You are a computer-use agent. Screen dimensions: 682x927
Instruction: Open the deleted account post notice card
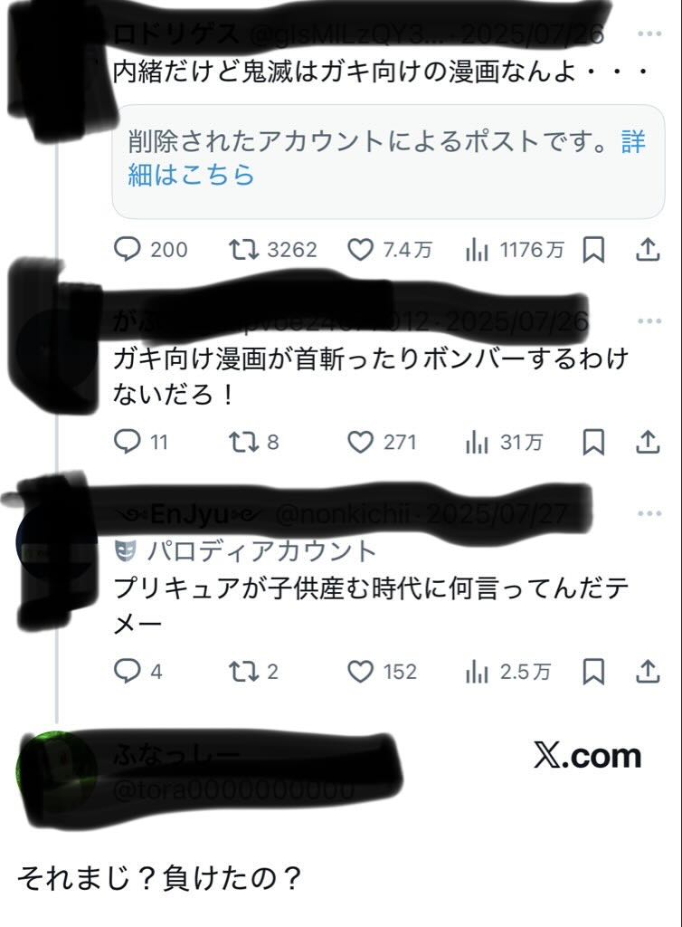[388, 161]
